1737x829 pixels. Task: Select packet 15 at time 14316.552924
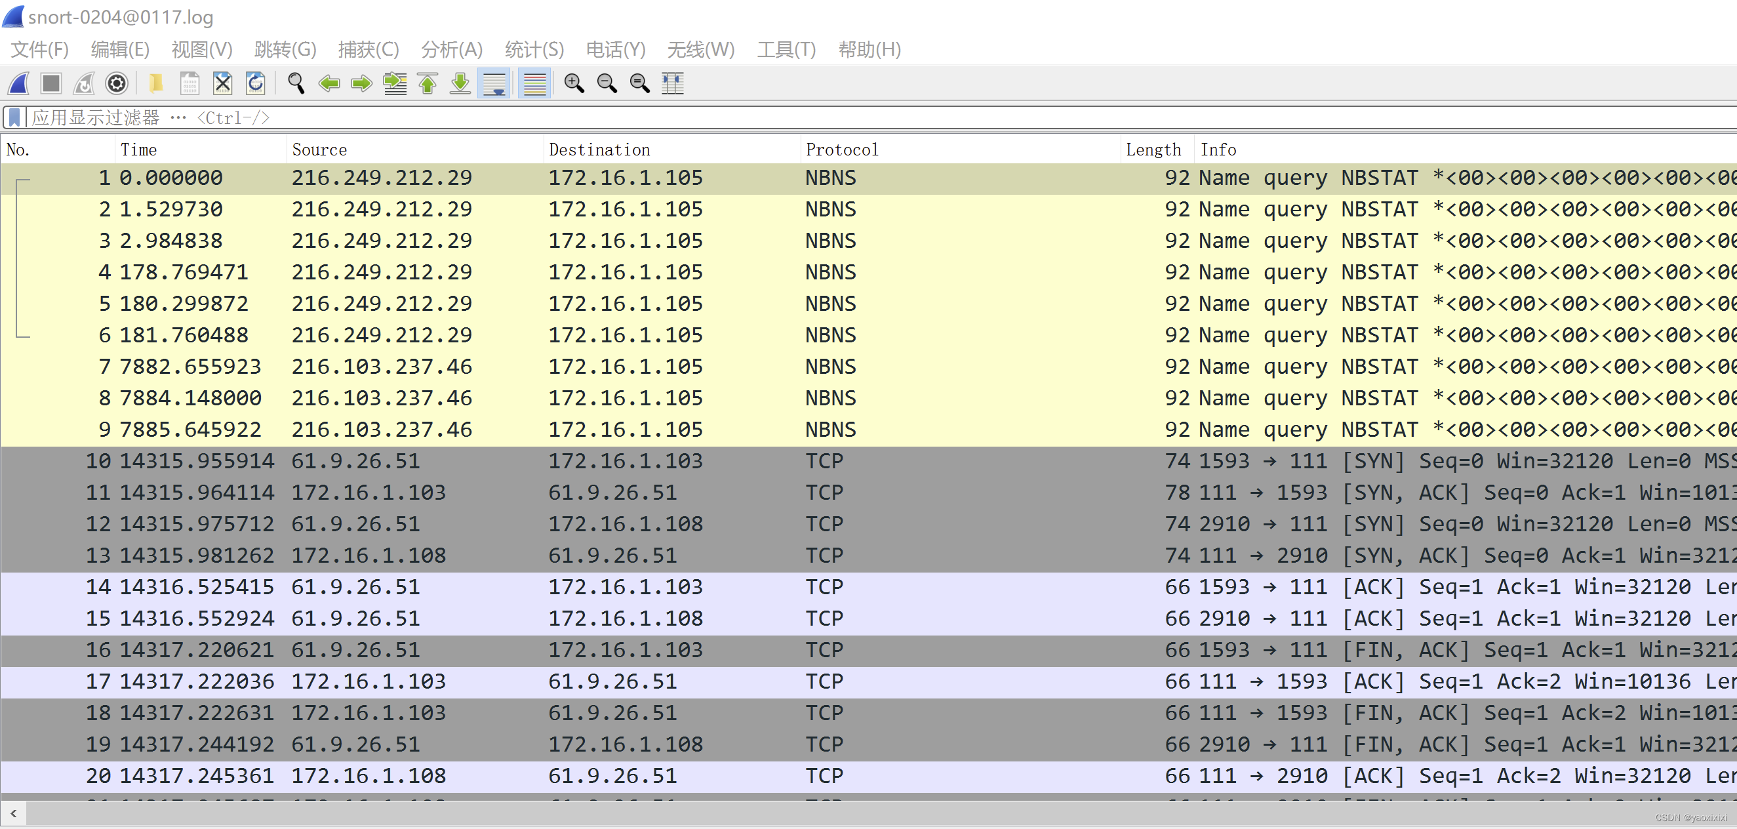coord(868,618)
